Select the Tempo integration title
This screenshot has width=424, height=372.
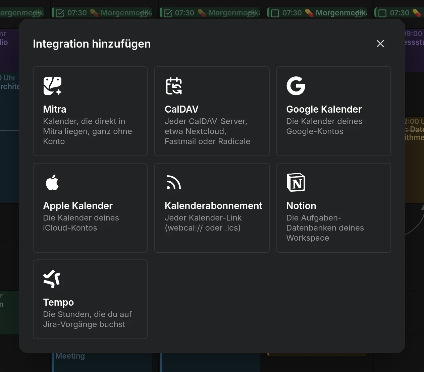pyautogui.click(x=58, y=302)
